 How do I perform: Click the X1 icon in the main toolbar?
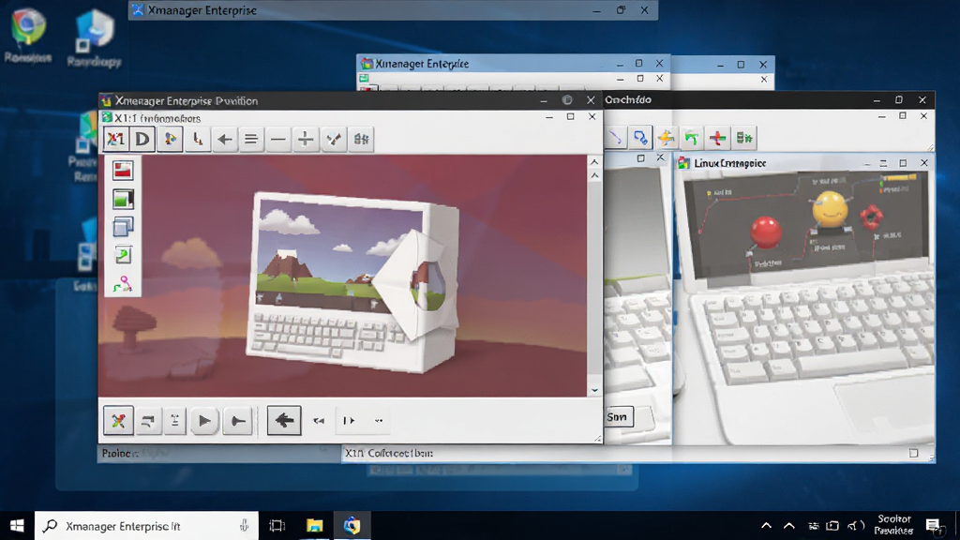click(115, 139)
